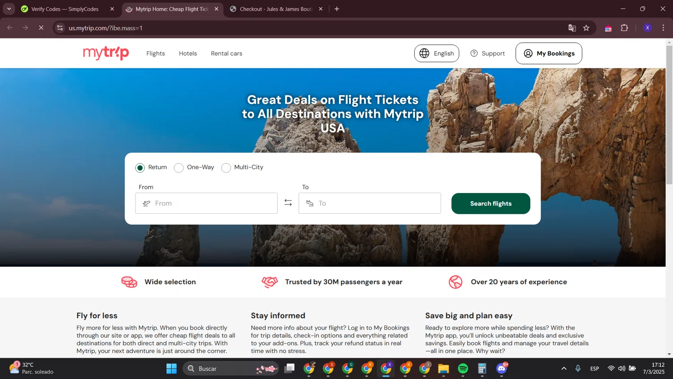Open the Chrome profile avatar
673x379 pixels.
coord(647,28)
